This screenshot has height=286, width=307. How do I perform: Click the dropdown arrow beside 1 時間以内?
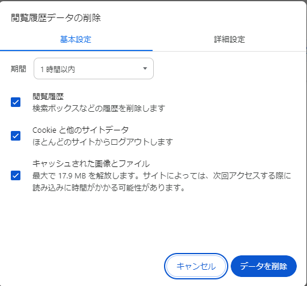coord(145,68)
